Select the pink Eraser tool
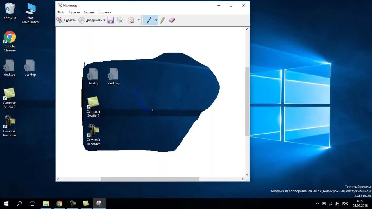 click(172, 20)
